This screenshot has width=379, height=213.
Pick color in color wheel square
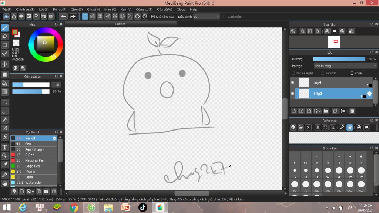(46, 45)
